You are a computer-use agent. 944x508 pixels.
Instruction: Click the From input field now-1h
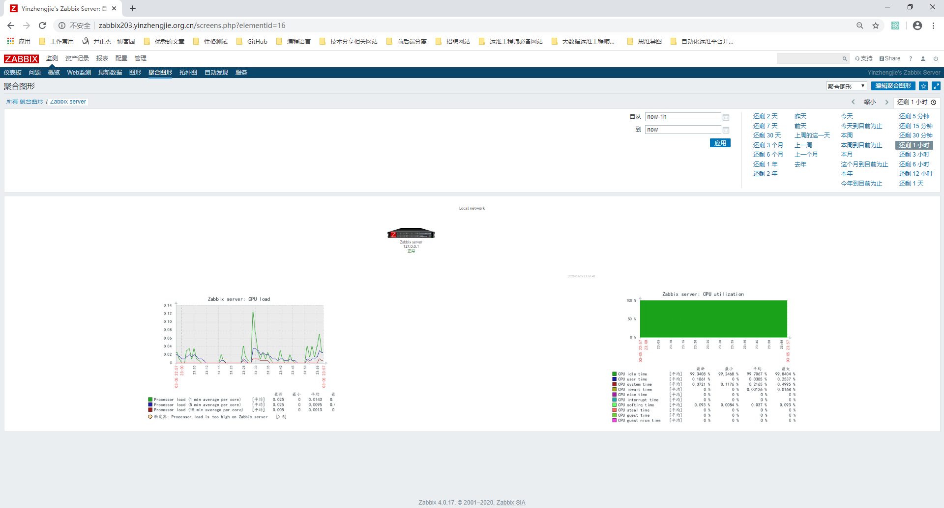pyautogui.click(x=683, y=117)
